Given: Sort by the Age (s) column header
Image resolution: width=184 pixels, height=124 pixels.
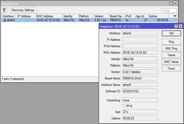Looking at the screenshot, I should pyautogui.click(x=141, y=16).
